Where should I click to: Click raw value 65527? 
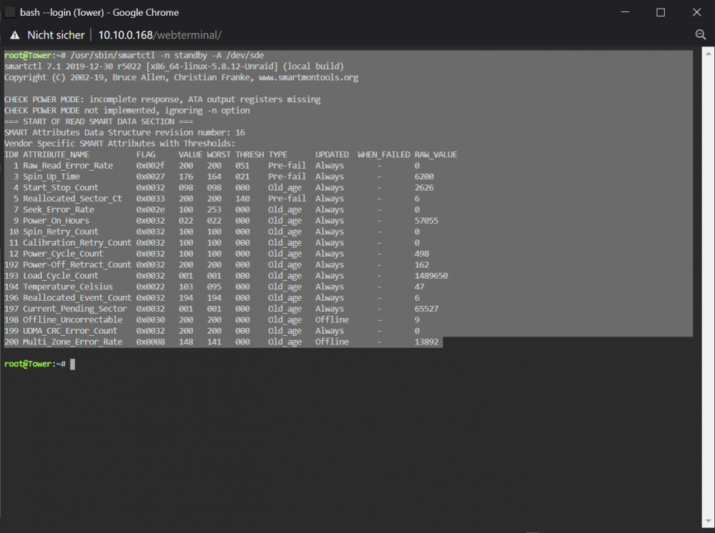pyautogui.click(x=426, y=309)
